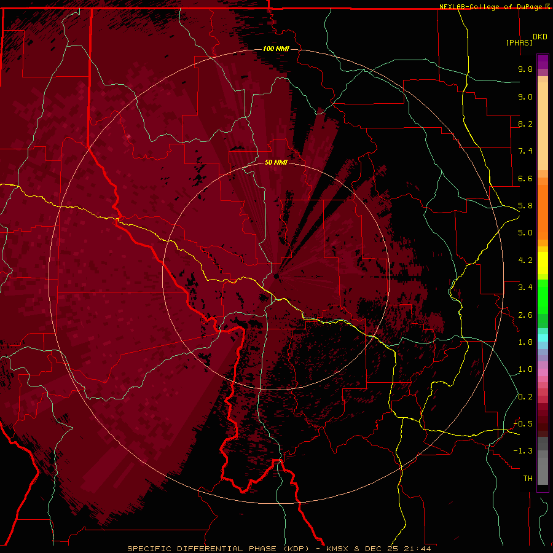Image resolution: width=553 pixels, height=553 pixels.
Task: Click the 6.6 scale value
Action: 525,178
